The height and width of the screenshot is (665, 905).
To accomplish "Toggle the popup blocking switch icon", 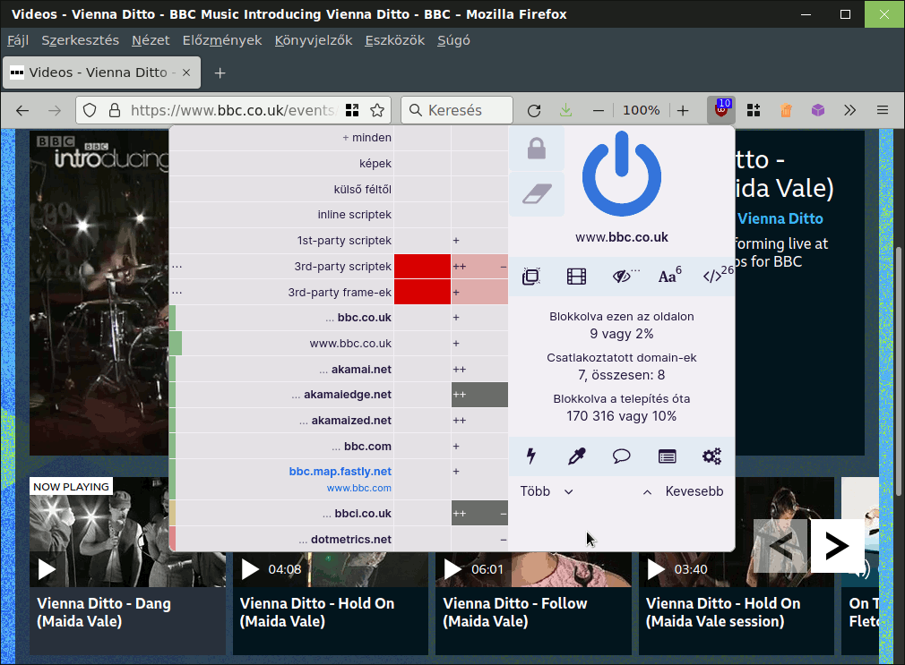I will (531, 277).
